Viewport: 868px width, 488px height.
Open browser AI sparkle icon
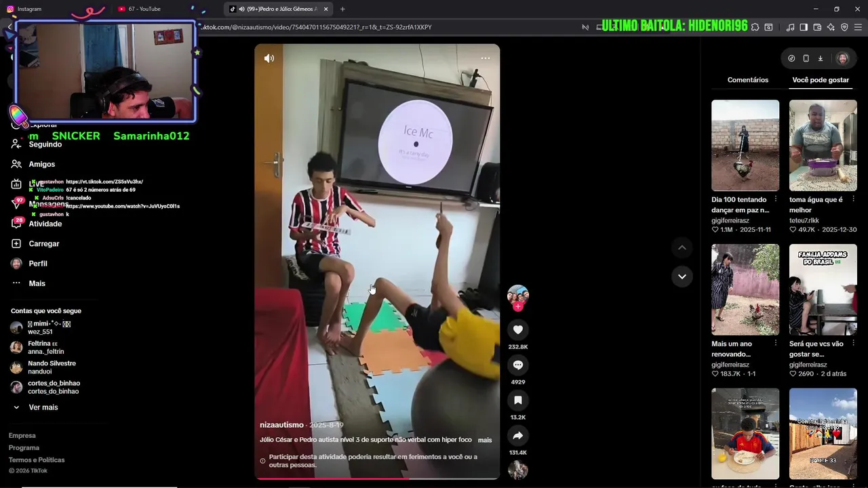click(x=831, y=27)
